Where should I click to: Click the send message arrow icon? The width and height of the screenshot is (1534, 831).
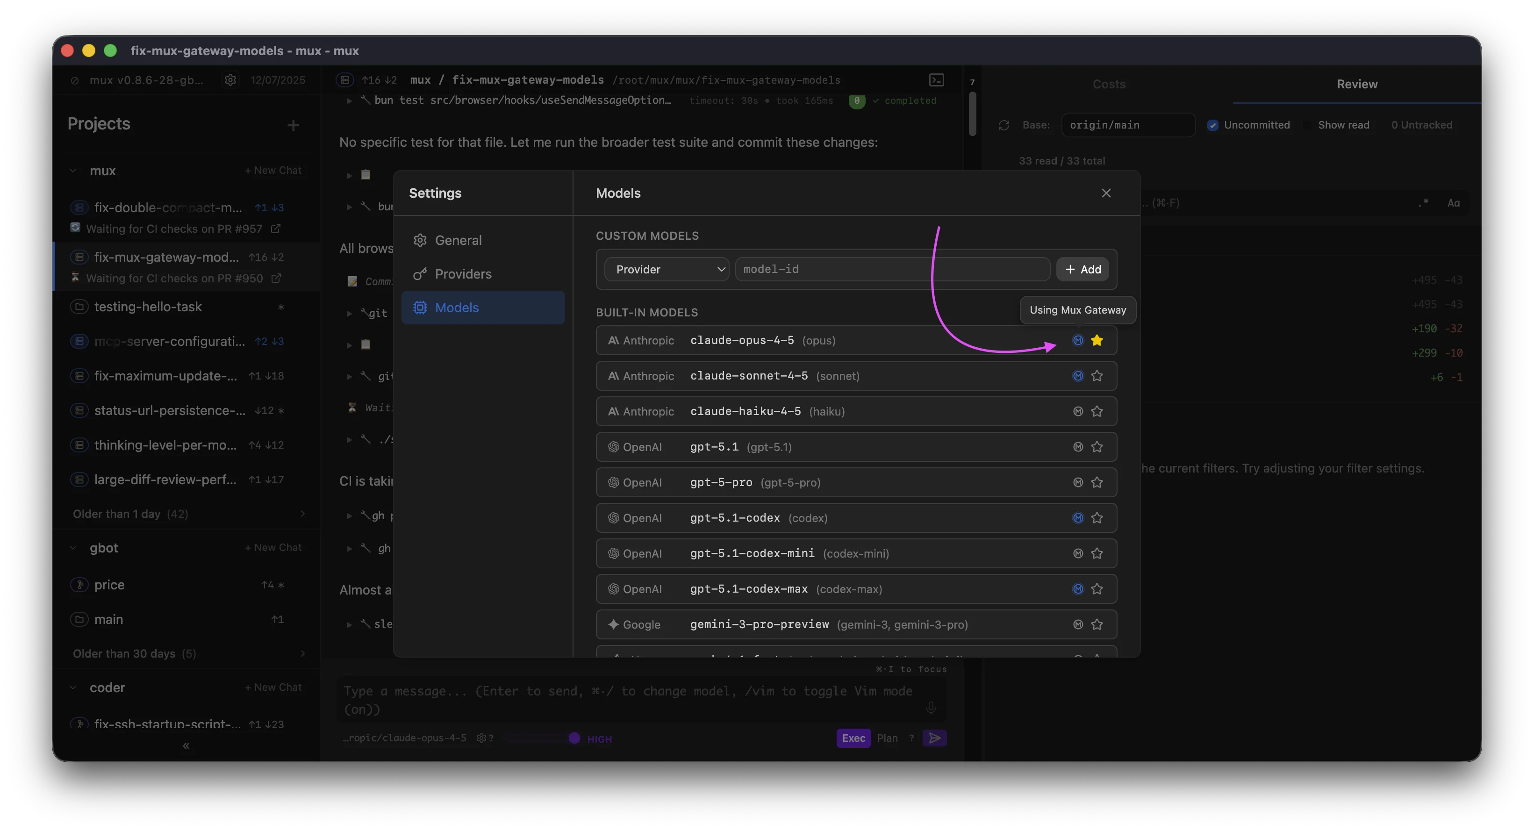tap(934, 738)
